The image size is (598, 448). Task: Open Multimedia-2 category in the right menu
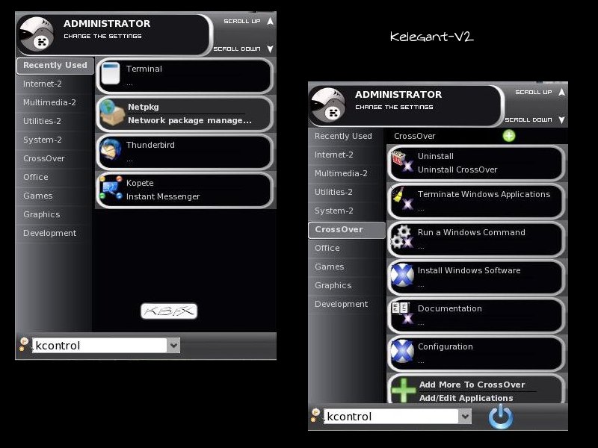[x=346, y=174]
